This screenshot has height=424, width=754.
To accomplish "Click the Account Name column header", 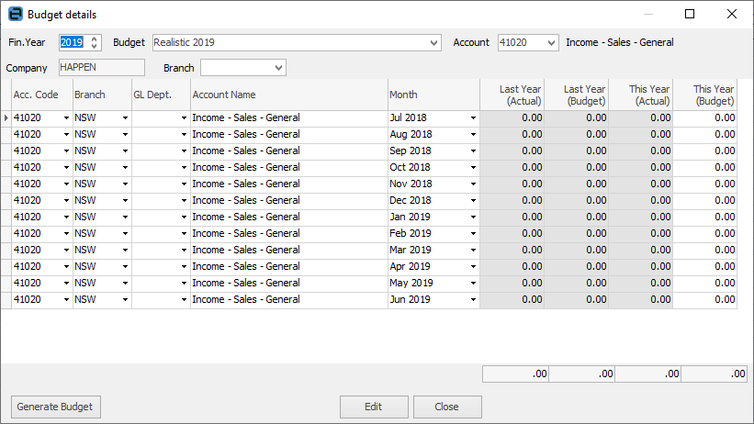I will coord(288,95).
